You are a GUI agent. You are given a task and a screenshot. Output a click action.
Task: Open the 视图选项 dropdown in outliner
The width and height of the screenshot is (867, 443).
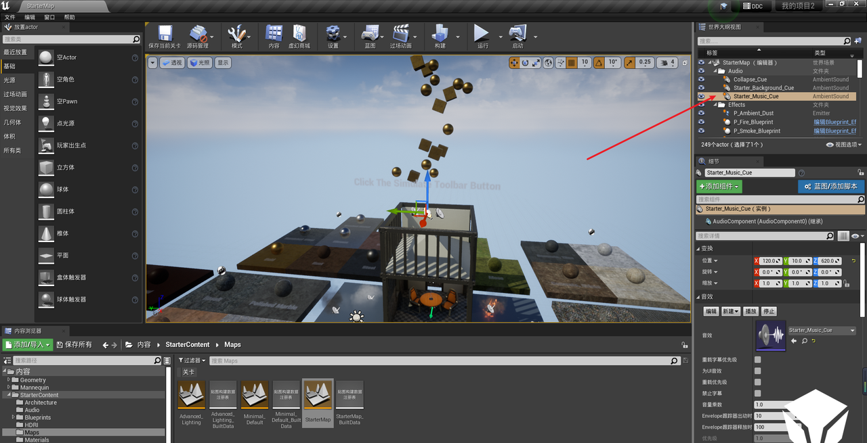click(845, 145)
